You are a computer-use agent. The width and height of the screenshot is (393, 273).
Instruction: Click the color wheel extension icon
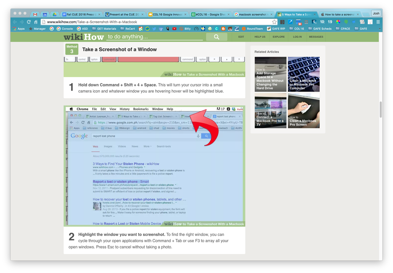tap(338, 22)
